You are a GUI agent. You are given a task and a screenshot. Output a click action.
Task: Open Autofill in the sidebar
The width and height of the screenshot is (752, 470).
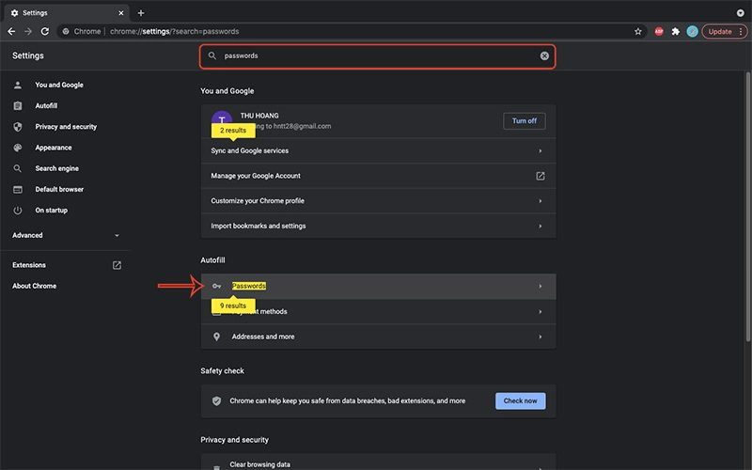(46, 105)
